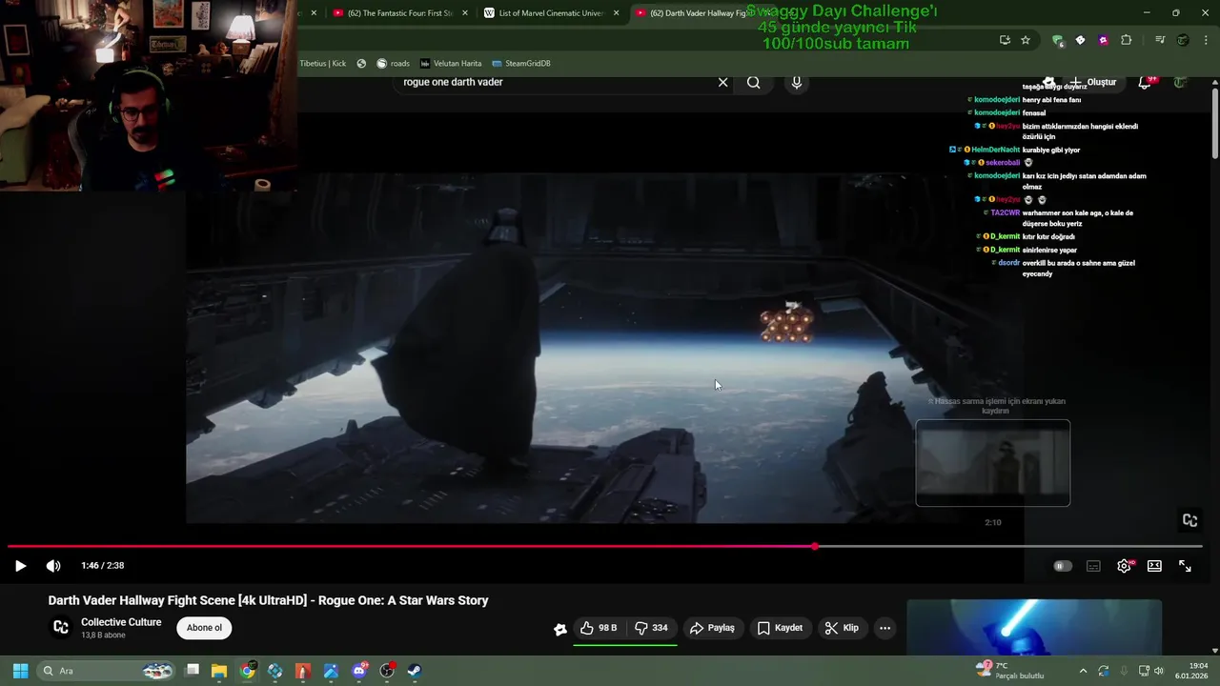1220x686 pixels.
Task: Open Chrome profile avatar
Action: point(1183,40)
